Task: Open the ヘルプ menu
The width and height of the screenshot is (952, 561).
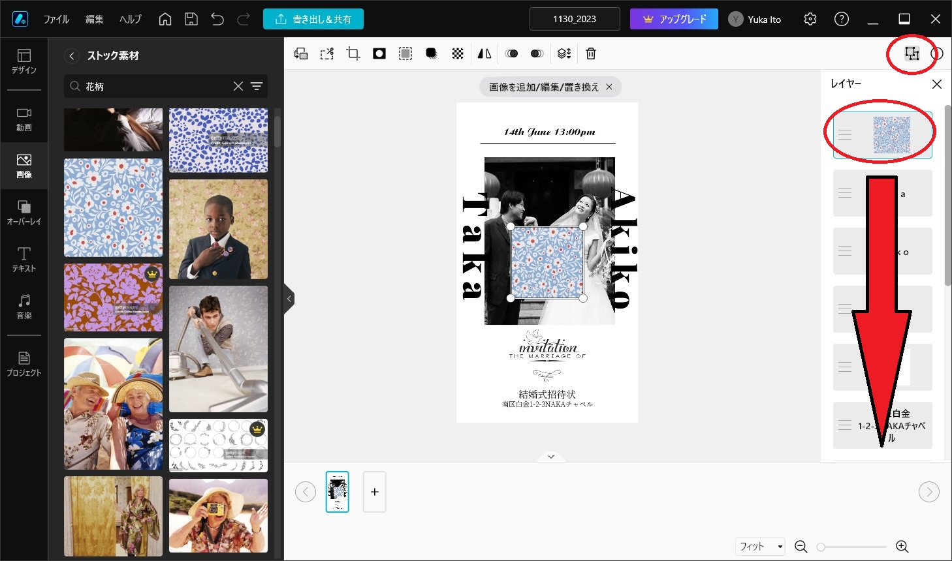Action: (131, 20)
